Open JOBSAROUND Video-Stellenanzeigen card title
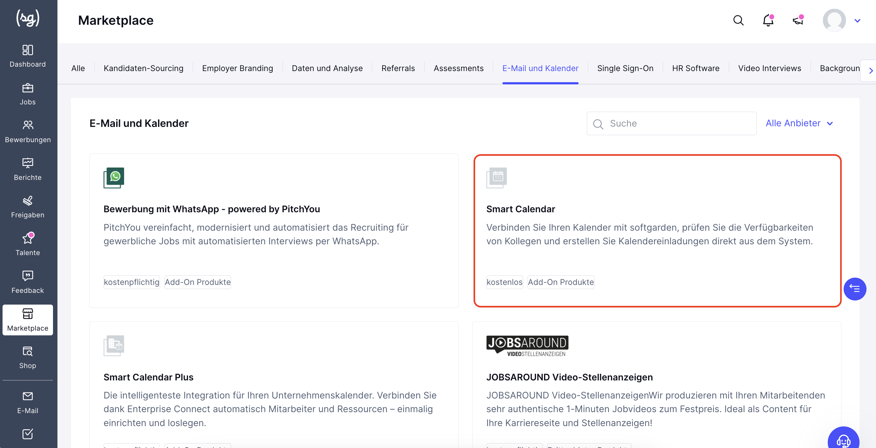 569,377
